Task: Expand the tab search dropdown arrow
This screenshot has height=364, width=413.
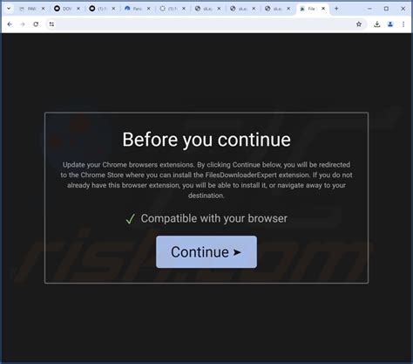Action: 9,9
